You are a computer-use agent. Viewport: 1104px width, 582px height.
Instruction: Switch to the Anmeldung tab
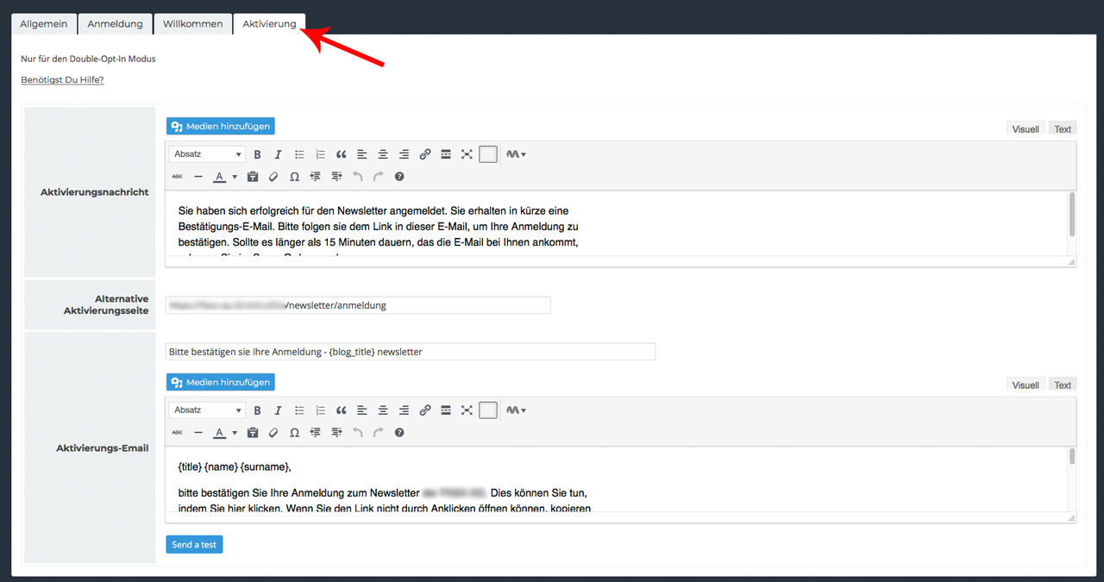115,24
